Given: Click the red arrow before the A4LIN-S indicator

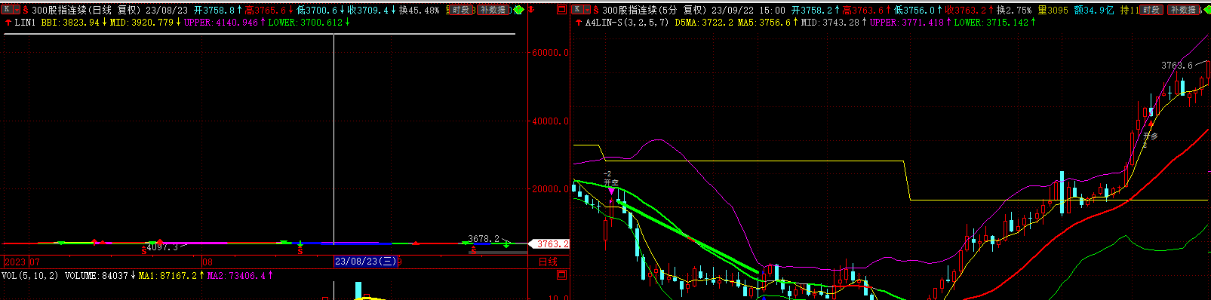Looking at the screenshot, I should pos(578,23).
